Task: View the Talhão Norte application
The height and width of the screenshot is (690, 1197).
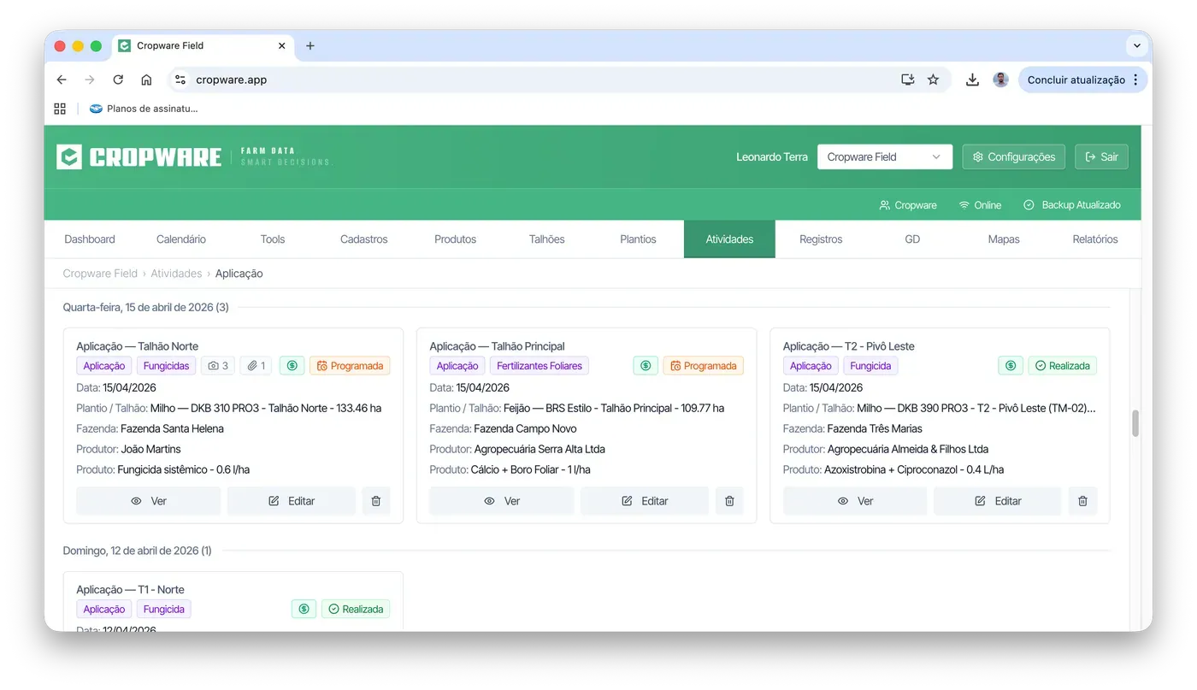Action: click(x=149, y=501)
